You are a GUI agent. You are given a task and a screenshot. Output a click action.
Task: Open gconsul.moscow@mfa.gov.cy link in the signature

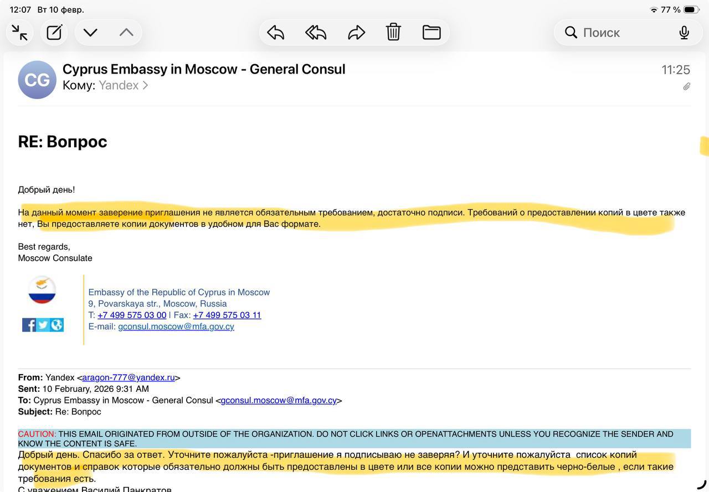coord(176,327)
